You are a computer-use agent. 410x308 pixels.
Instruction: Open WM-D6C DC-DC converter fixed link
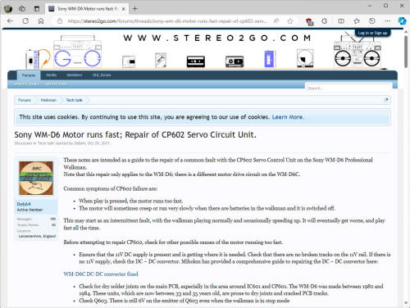101,274
